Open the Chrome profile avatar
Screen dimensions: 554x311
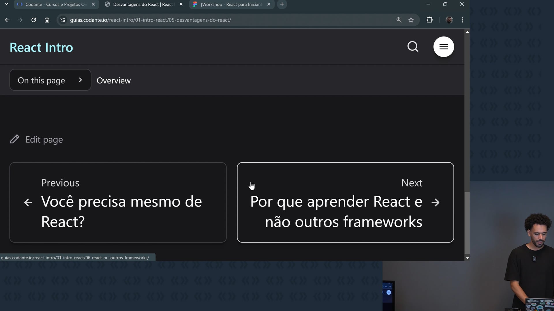(x=449, y=20)
